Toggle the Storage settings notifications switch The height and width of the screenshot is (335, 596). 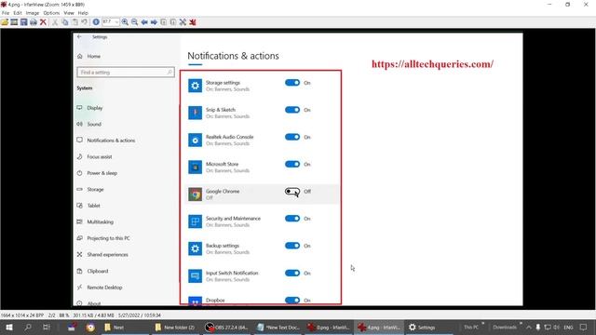tap(292, 83)
